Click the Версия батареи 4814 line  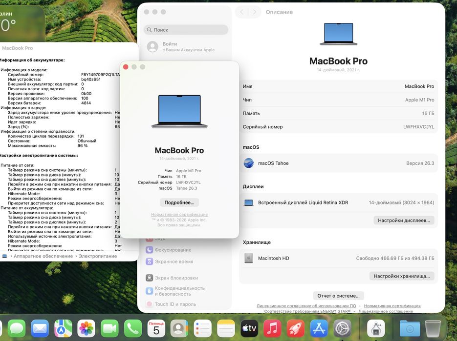click(49, 103)
